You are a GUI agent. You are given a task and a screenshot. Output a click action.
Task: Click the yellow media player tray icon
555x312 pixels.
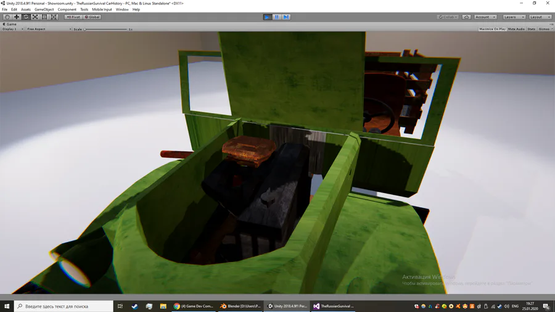tap(451, 306)
